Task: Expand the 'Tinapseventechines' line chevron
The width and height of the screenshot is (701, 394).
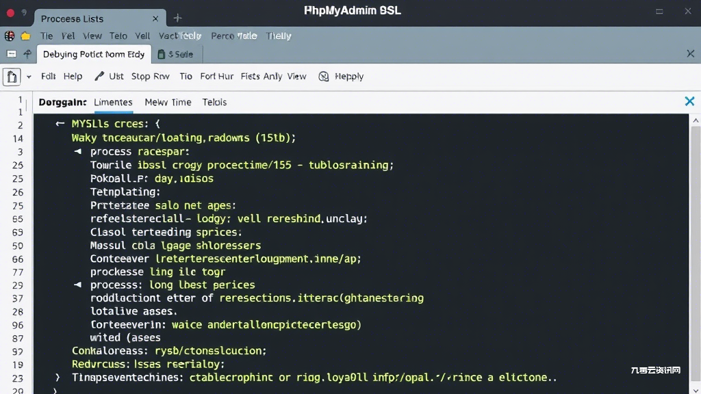Action: pyautogui.click(x=58, y=378)
